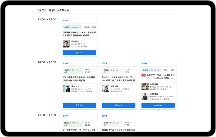Click the 会場A メインホール tag at 11:00
Screen dimensions: 216x137
click(72, 27)
